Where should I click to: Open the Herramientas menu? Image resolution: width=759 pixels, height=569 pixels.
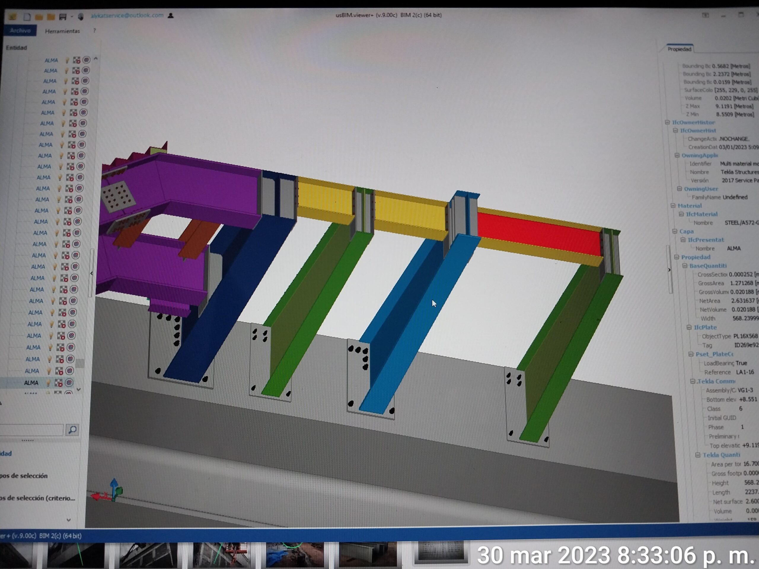pos(62,31)
